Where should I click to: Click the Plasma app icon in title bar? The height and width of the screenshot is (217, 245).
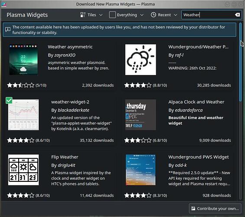pyautogui.click(x=4, y=4)
